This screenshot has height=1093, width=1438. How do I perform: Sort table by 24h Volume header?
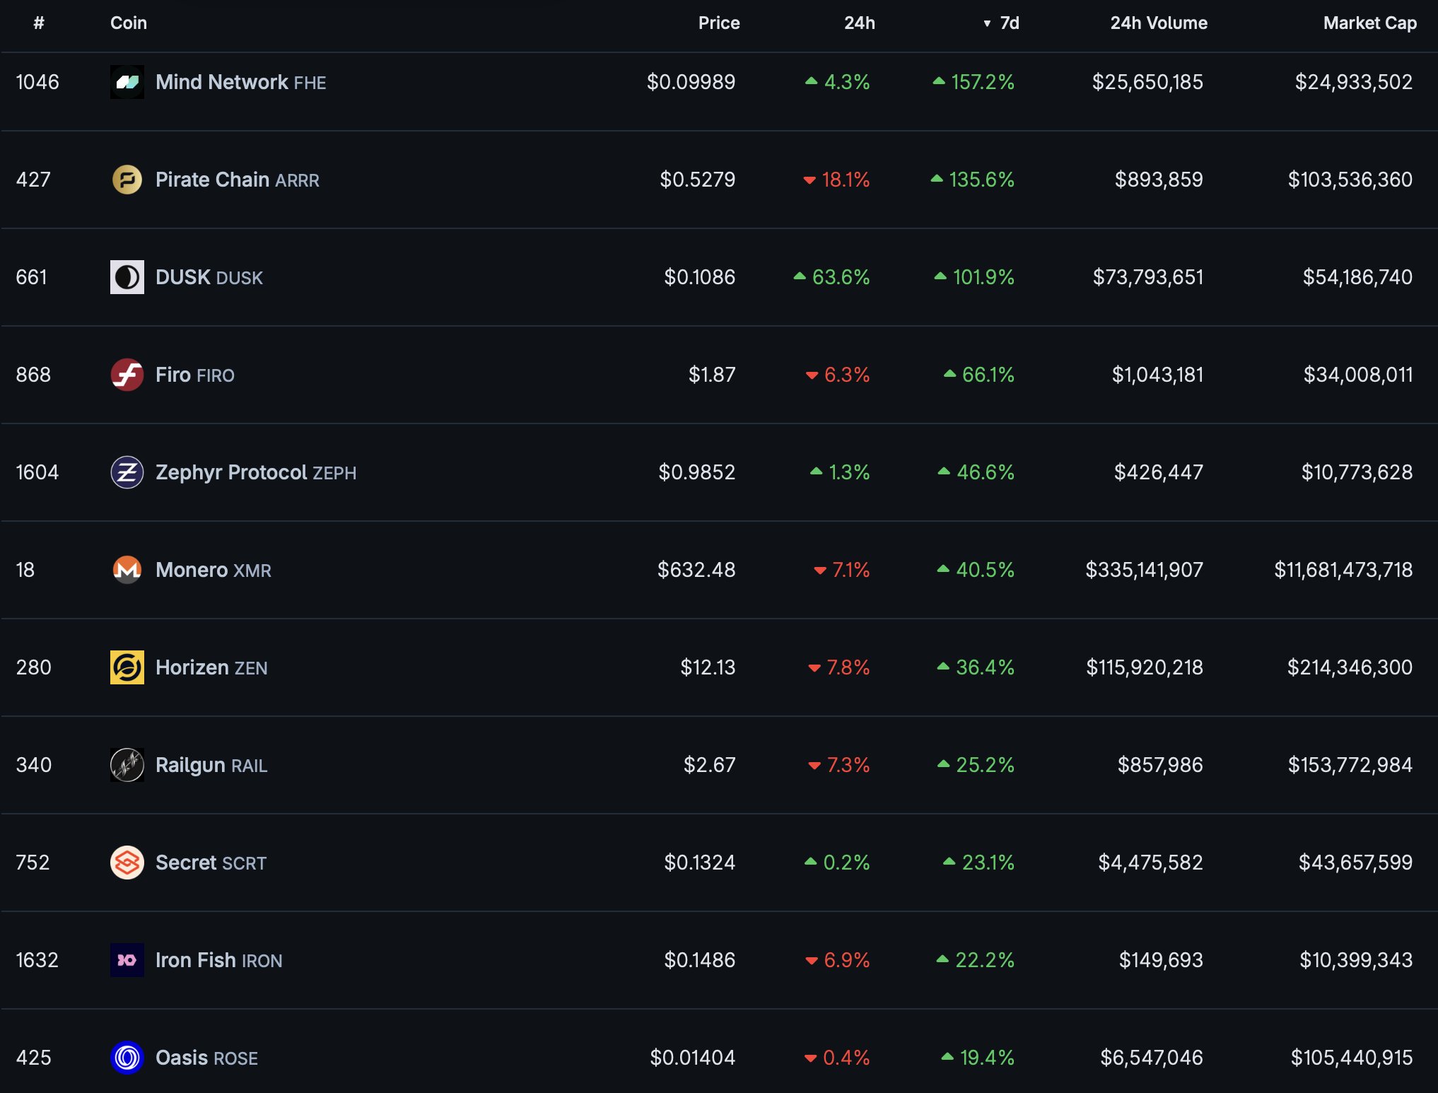1158,23
